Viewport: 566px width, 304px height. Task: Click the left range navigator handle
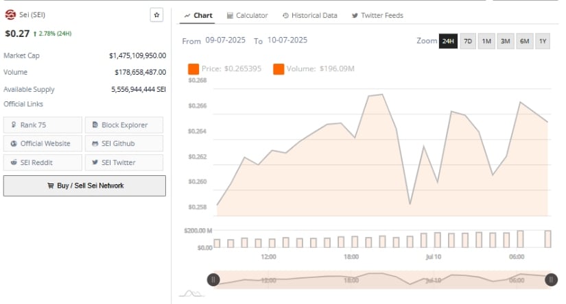[213, 279]
